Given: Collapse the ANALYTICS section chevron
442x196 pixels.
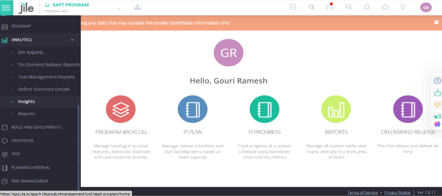Looking at the screenshot, I should point(72,40).
